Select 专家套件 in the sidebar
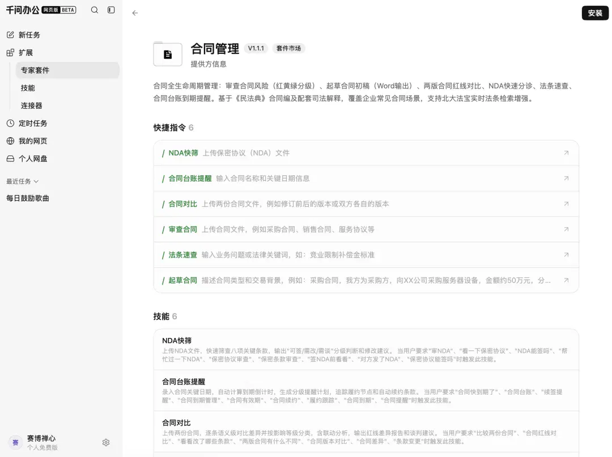 click(x=67, y=70)
